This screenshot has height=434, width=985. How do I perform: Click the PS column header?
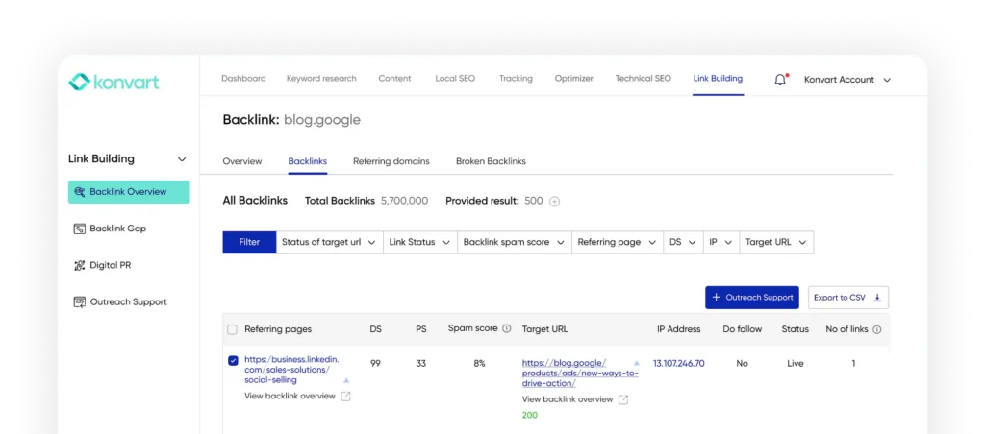[x=421, y=329]
